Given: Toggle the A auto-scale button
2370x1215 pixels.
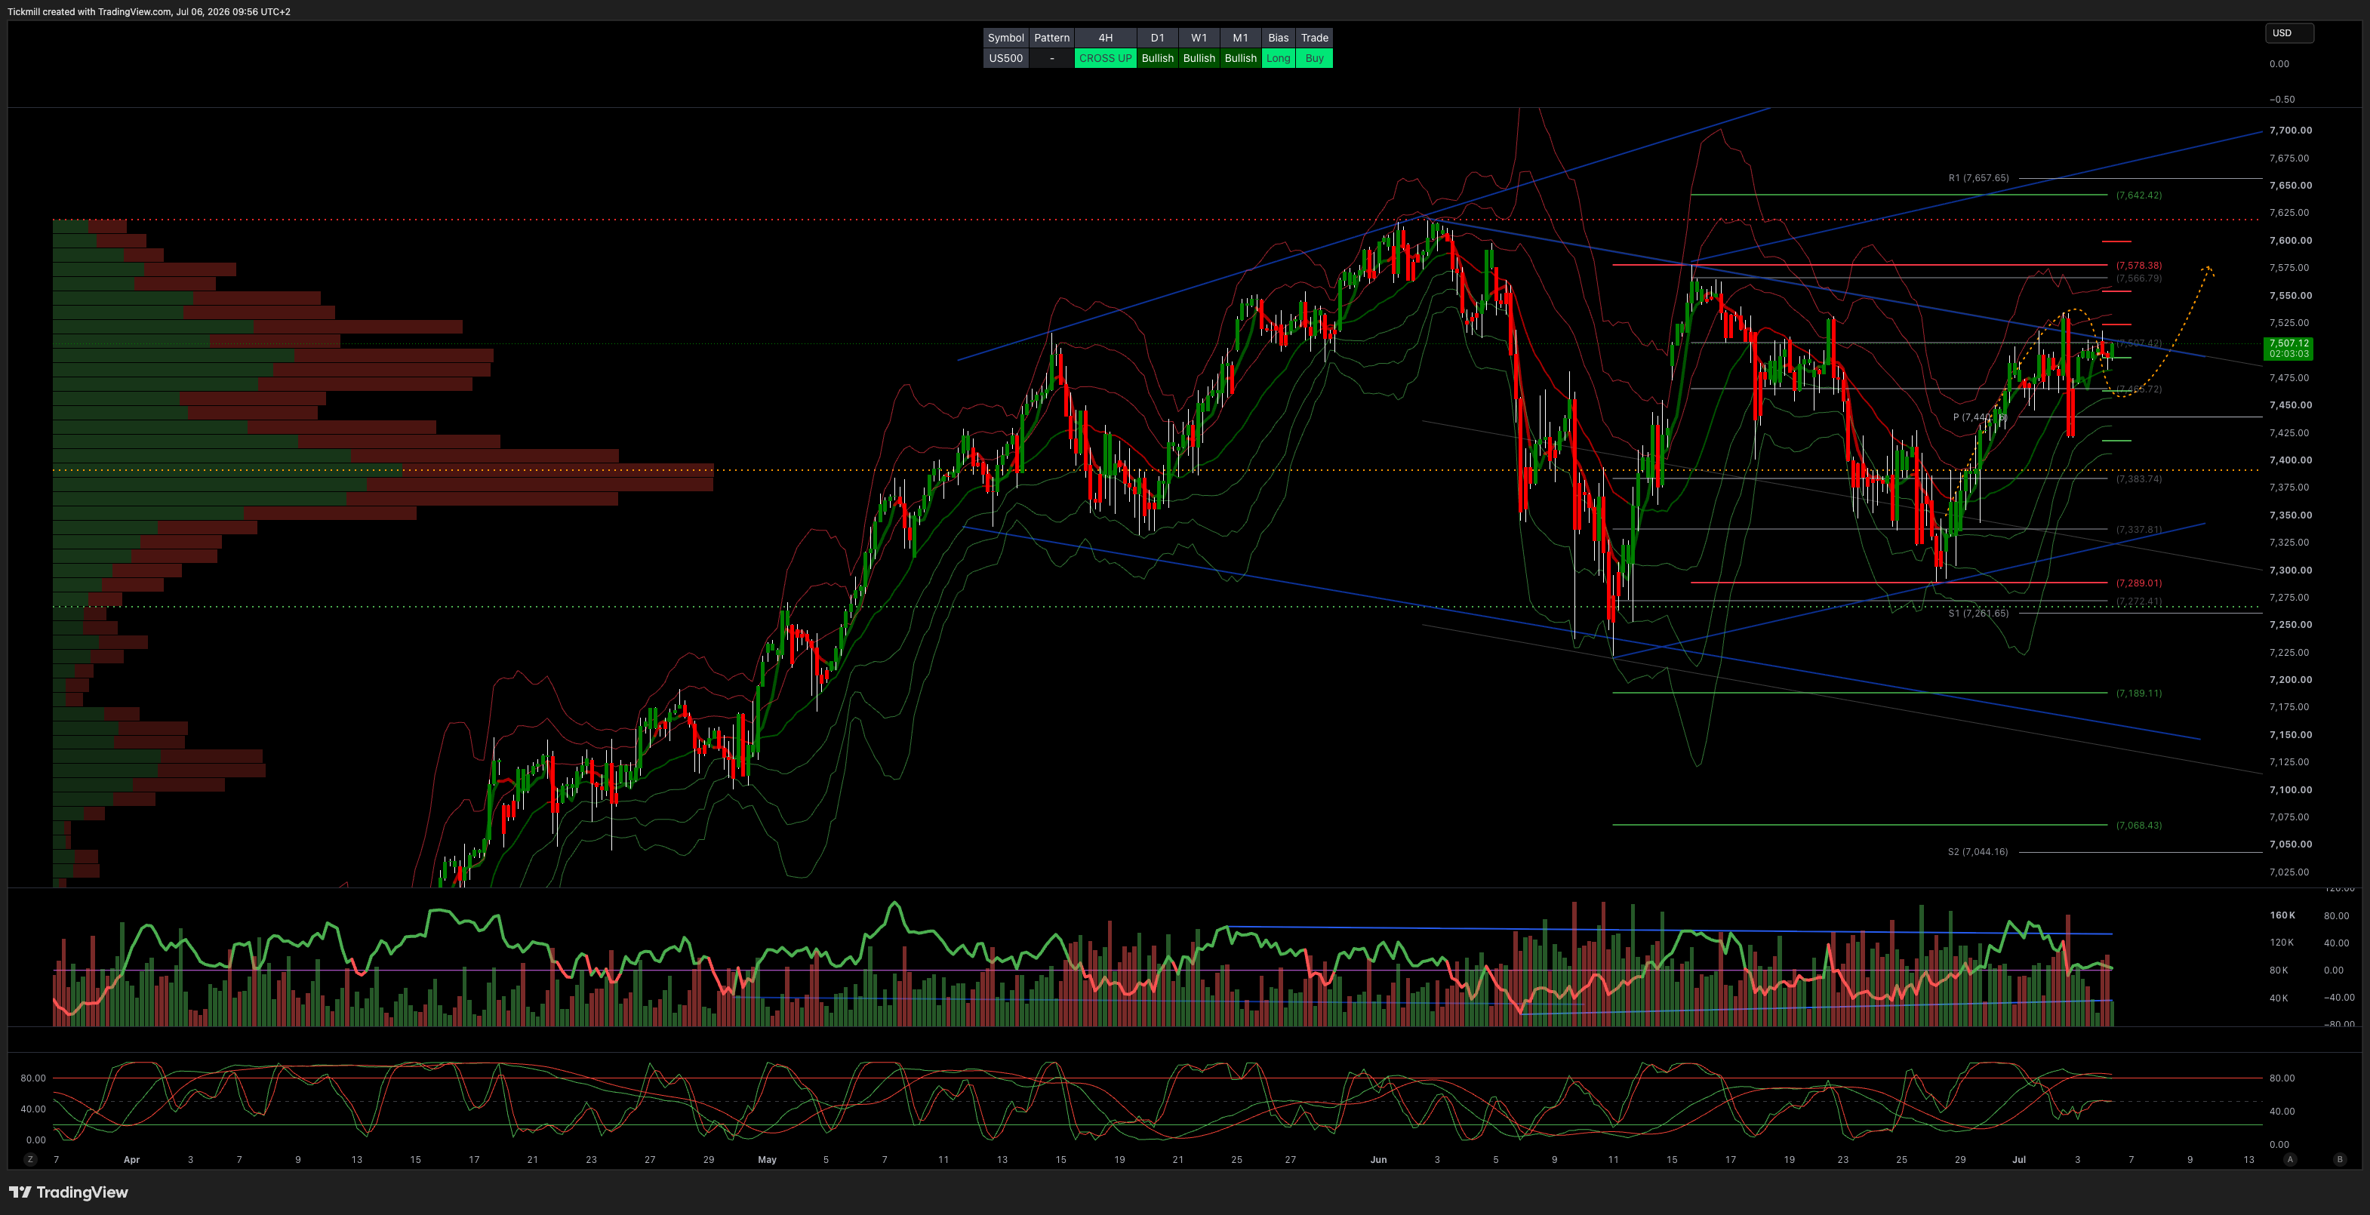Looking at the screenshot, I should tap(2291, 1159).
